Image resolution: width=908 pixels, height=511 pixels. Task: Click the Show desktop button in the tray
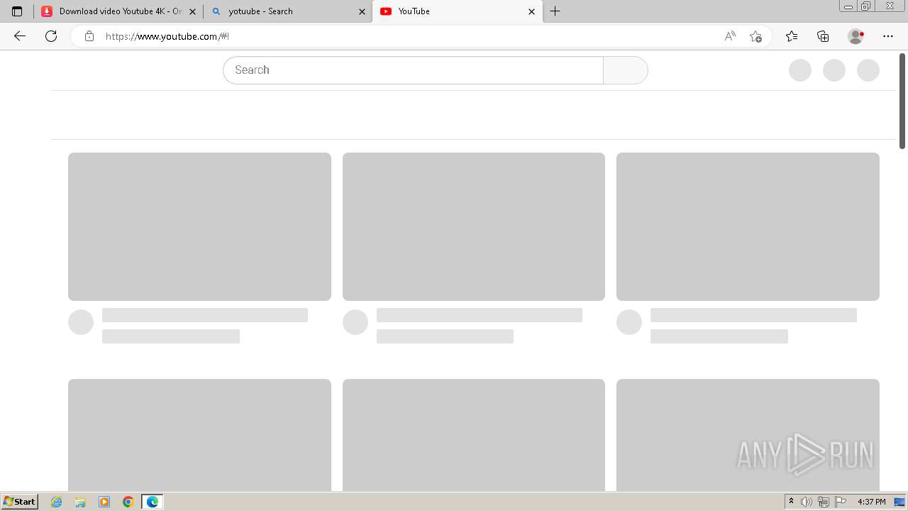(899, 502)
